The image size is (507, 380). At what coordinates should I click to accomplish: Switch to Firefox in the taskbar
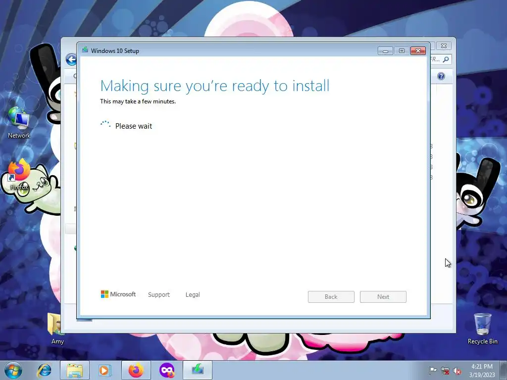[x=136, y=370]
